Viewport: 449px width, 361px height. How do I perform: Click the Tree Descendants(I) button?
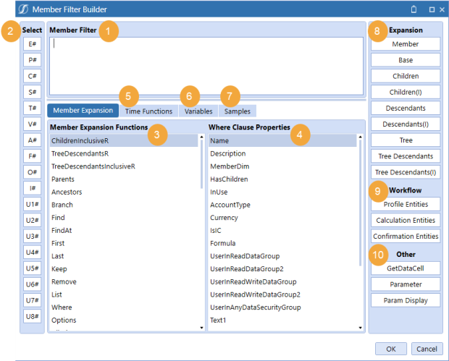405,171
